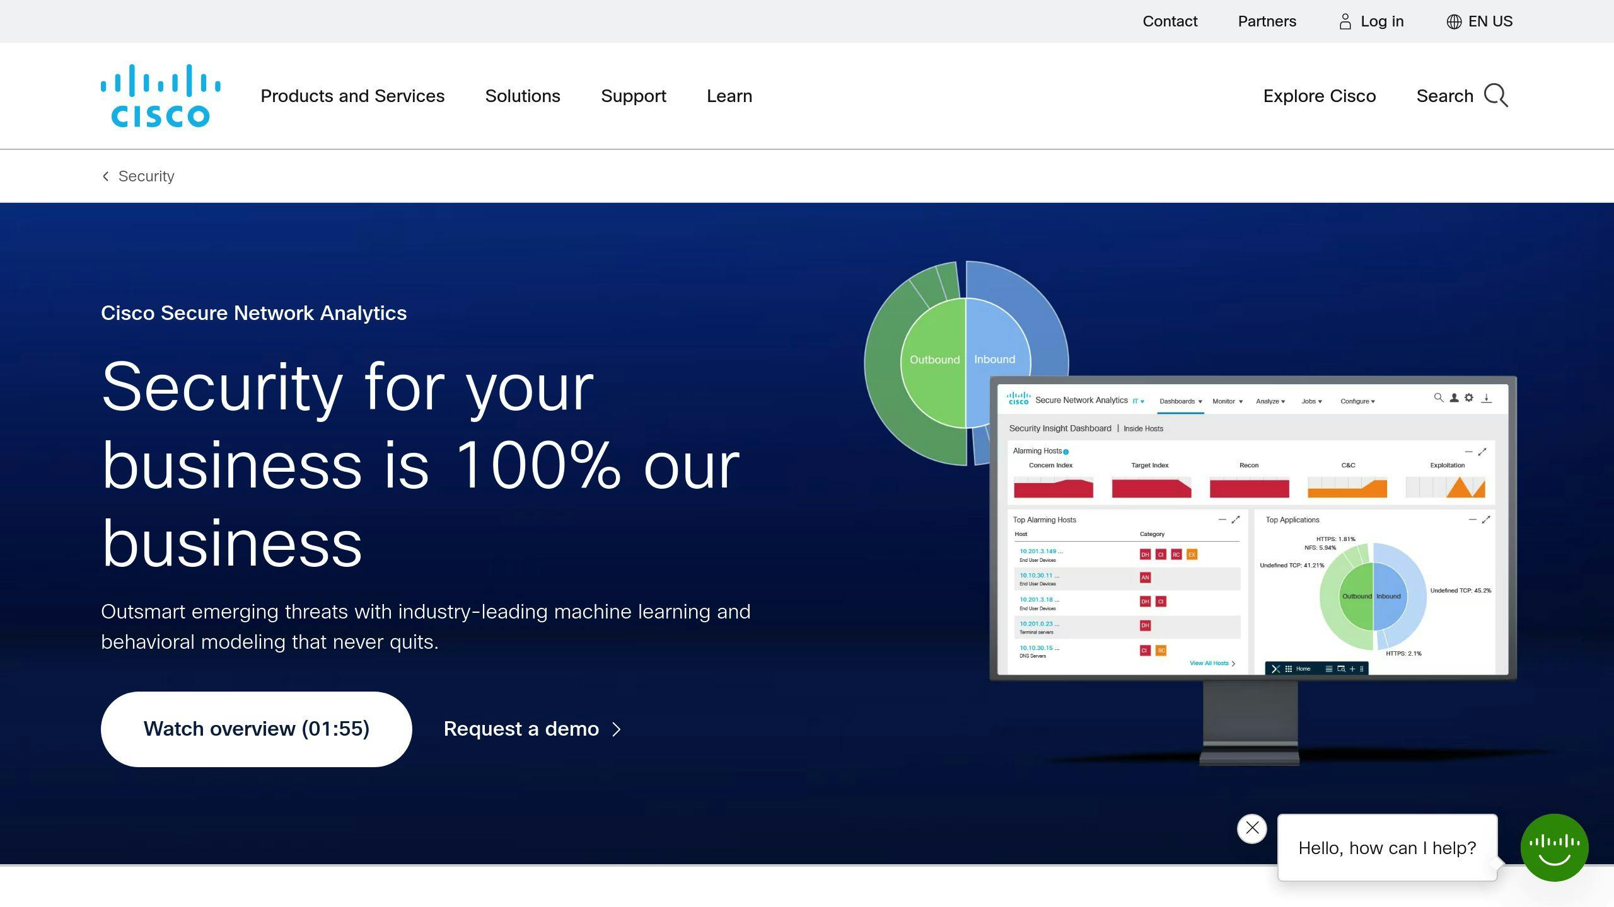Expand the Solutions menu dropdown

tap(522, 95)
